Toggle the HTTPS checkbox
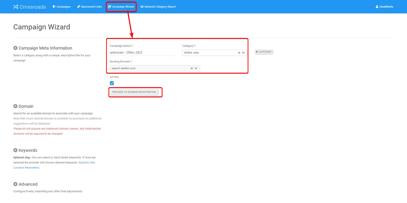Image resolution: width=407 pixels, height=203 pixels. point(112,83)
